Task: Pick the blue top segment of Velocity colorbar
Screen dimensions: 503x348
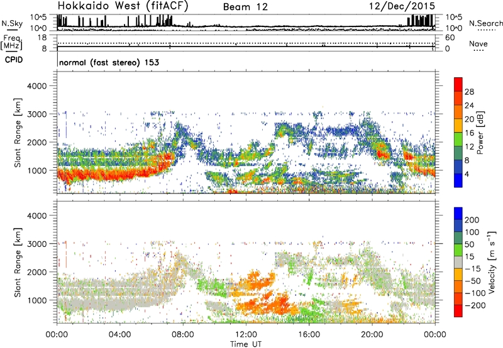Action: pyautogui.click(x=458, y=214)
